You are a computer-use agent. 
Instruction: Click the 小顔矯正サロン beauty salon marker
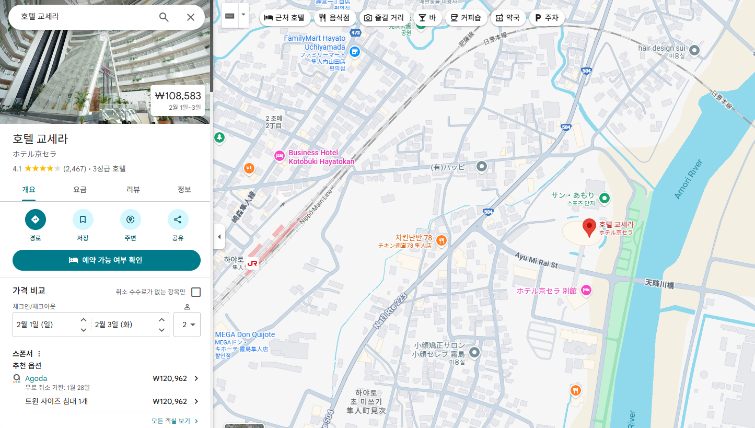coord(474,352)
